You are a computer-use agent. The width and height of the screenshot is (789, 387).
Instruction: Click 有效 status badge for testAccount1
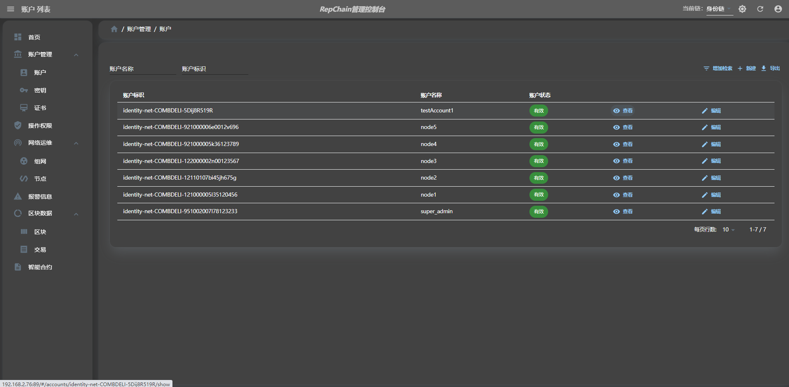point(539,111)
